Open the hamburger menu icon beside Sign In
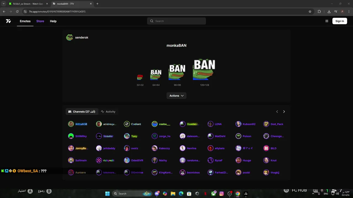 (327, 21)
